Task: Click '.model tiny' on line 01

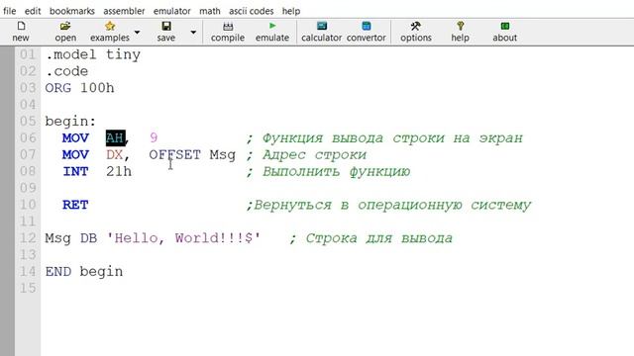Action: (93, 54)
